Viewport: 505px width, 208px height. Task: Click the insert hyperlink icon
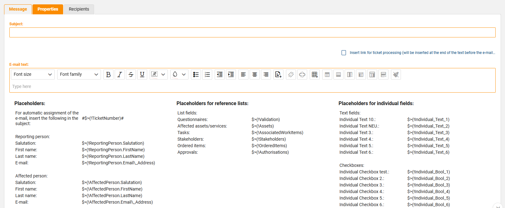pos(291,75)
